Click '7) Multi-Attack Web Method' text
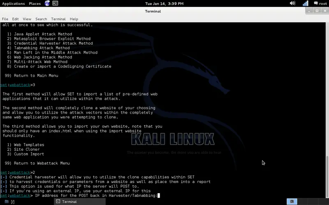This screenshot has height=205, width=329. (x=37, y=62)
